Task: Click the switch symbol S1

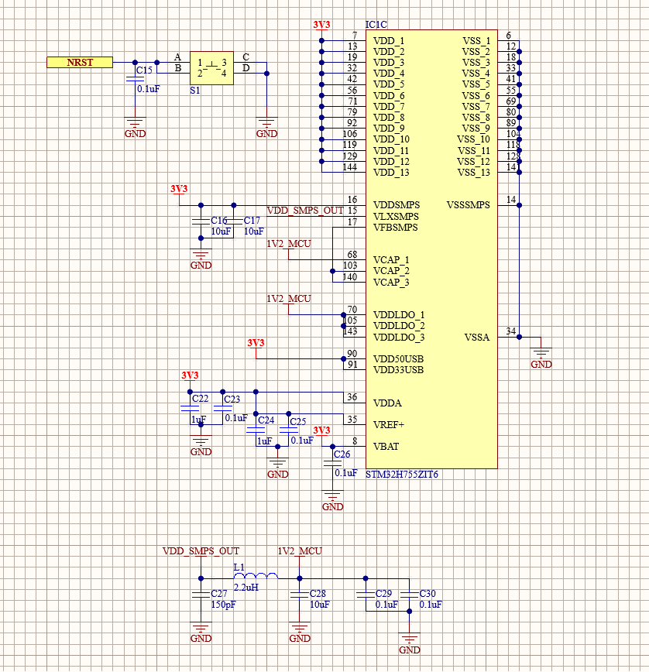Action: coord(211,68)
